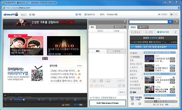Image resolution: width=182 pixels, height=110 pixels.
Task: Click the next-page arrow in broadcast pagination
Action: point(170,101)
